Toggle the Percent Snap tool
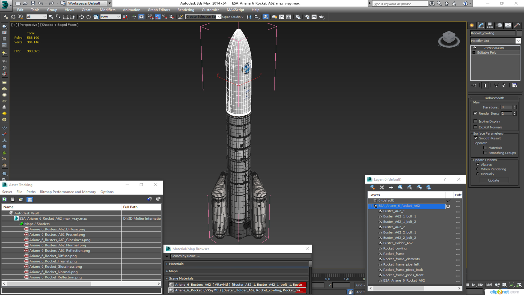 click(165, 17)
